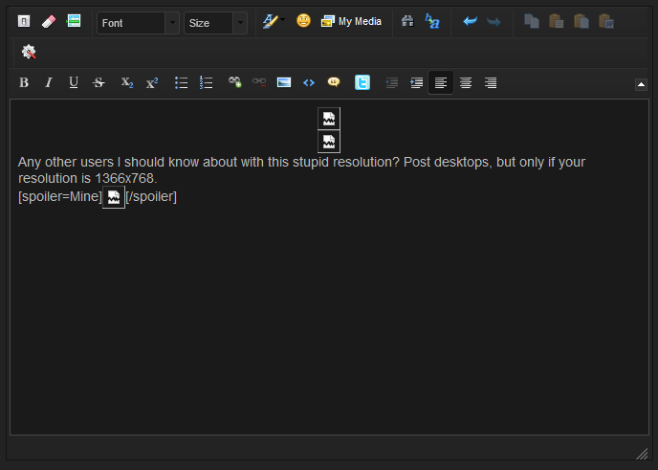Click the insert Link icon
This screenshot has height=470, width=658.
234,82
